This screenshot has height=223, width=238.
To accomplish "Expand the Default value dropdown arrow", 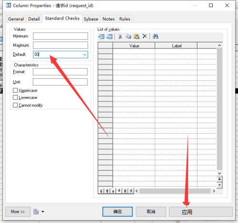I will [85, 54].
